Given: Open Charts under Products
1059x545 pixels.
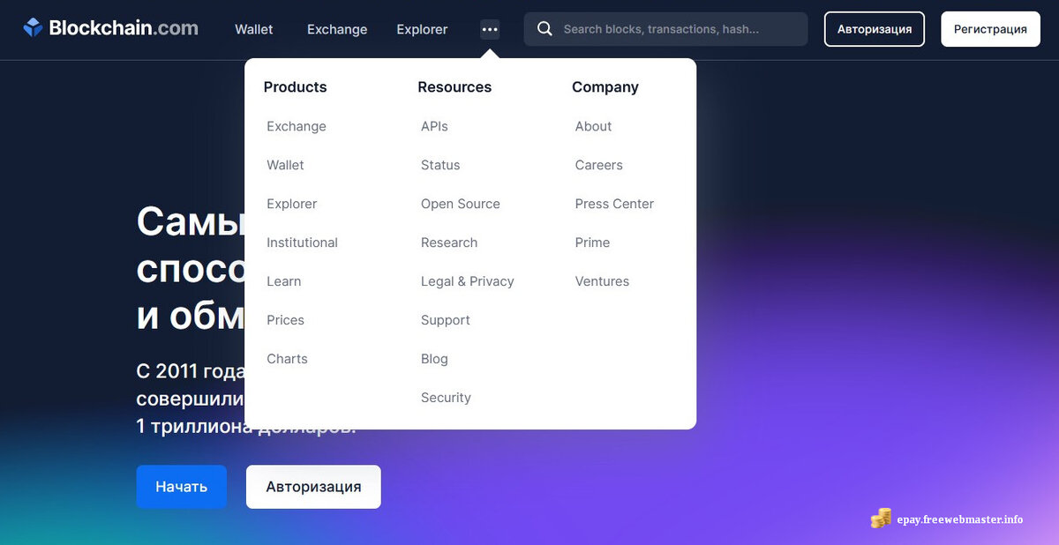Looking at the screenshot, I should pos(287,359).
